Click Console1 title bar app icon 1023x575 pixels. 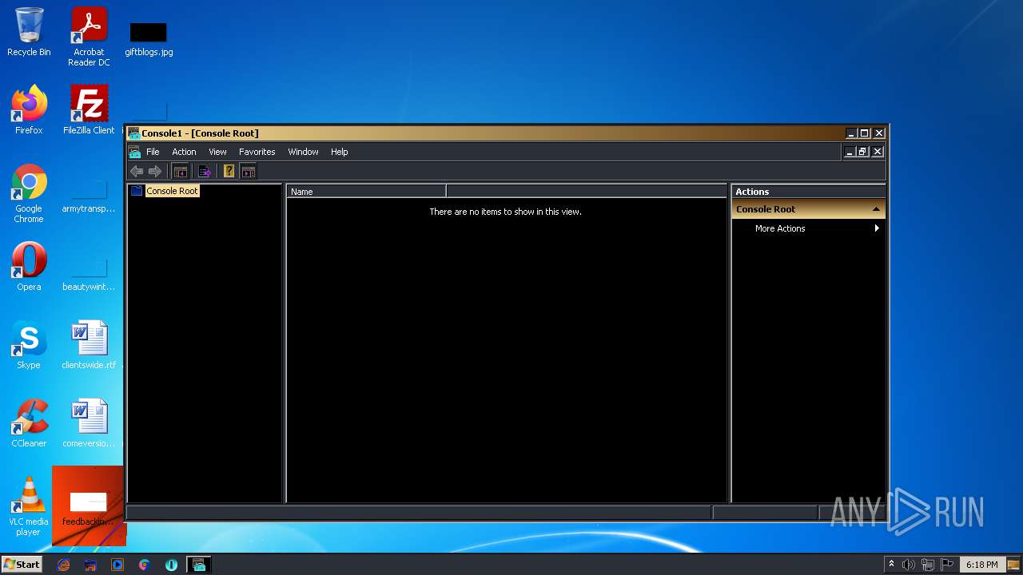pyautogui.click(x=133, y=133)
